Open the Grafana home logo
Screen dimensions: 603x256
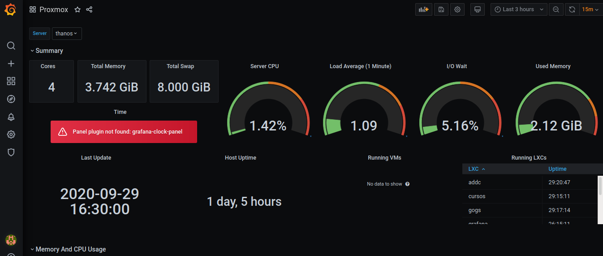11,9
